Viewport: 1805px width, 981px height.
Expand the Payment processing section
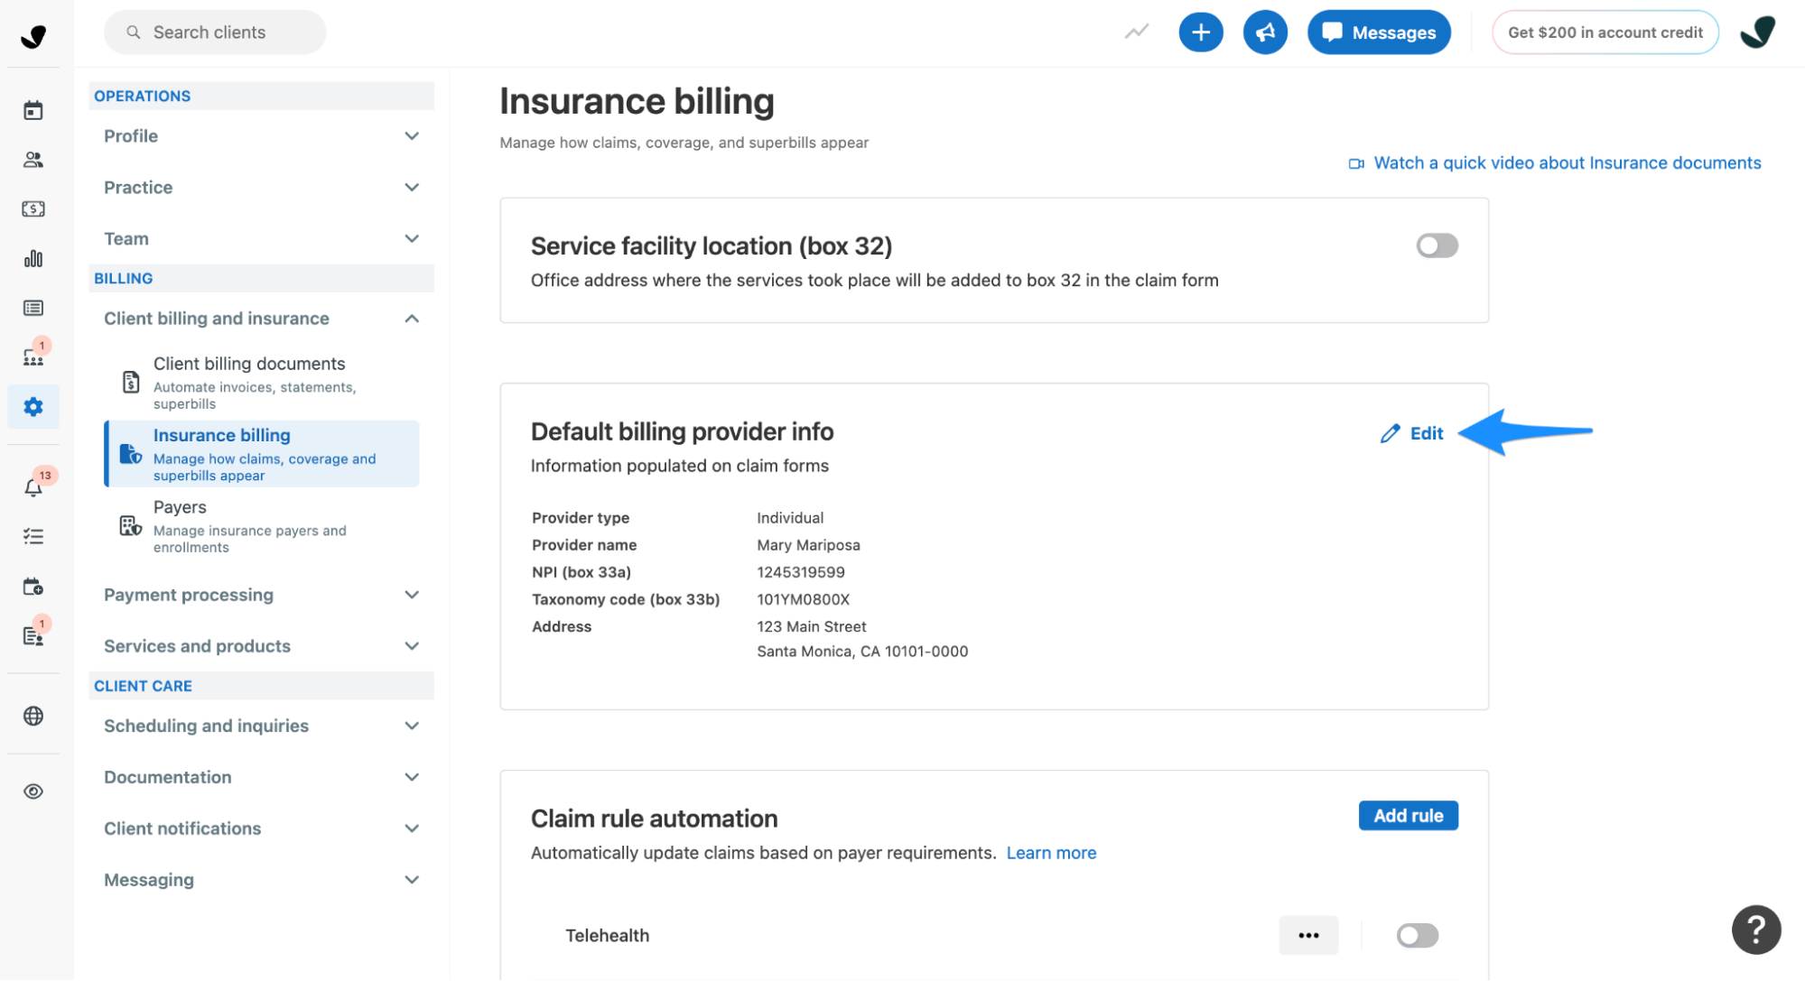coord(261,595)
